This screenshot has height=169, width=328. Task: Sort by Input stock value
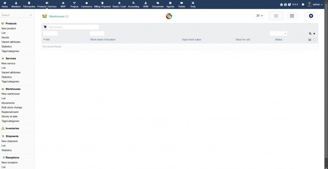192,40
